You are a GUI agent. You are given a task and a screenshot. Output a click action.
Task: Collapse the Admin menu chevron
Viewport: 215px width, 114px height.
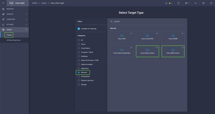click(26, 30)
